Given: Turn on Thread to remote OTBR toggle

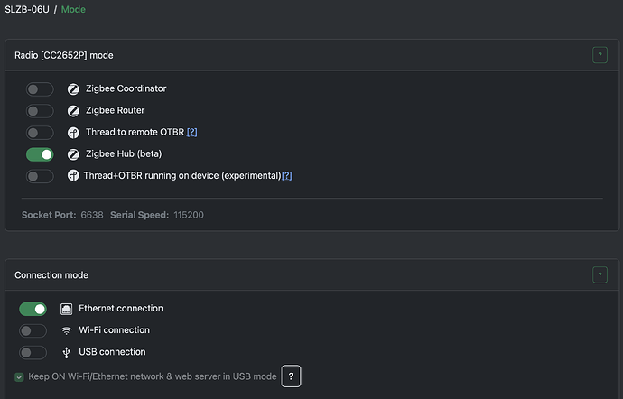Looking at the screenshot, I should coord(40,133).
